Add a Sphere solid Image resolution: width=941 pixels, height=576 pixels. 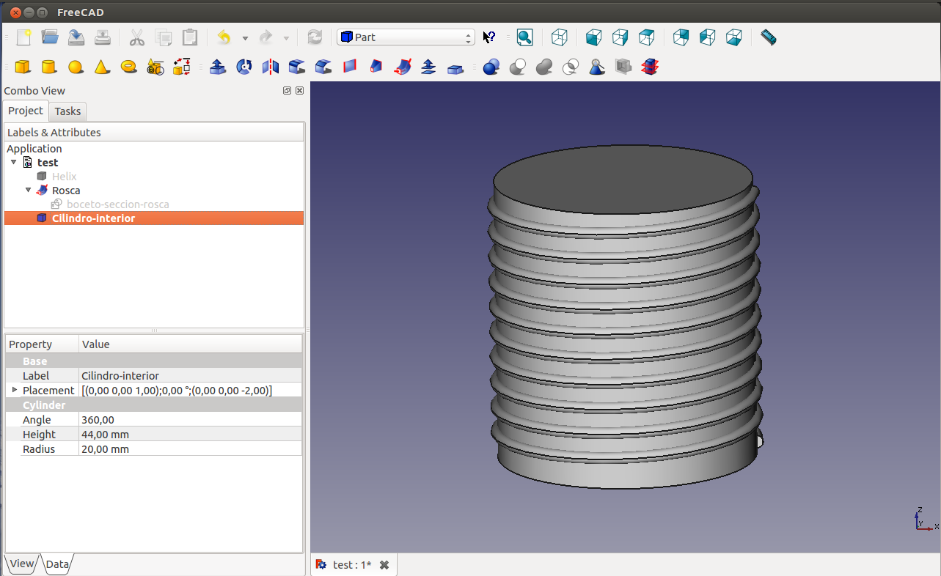coord(76,67)
